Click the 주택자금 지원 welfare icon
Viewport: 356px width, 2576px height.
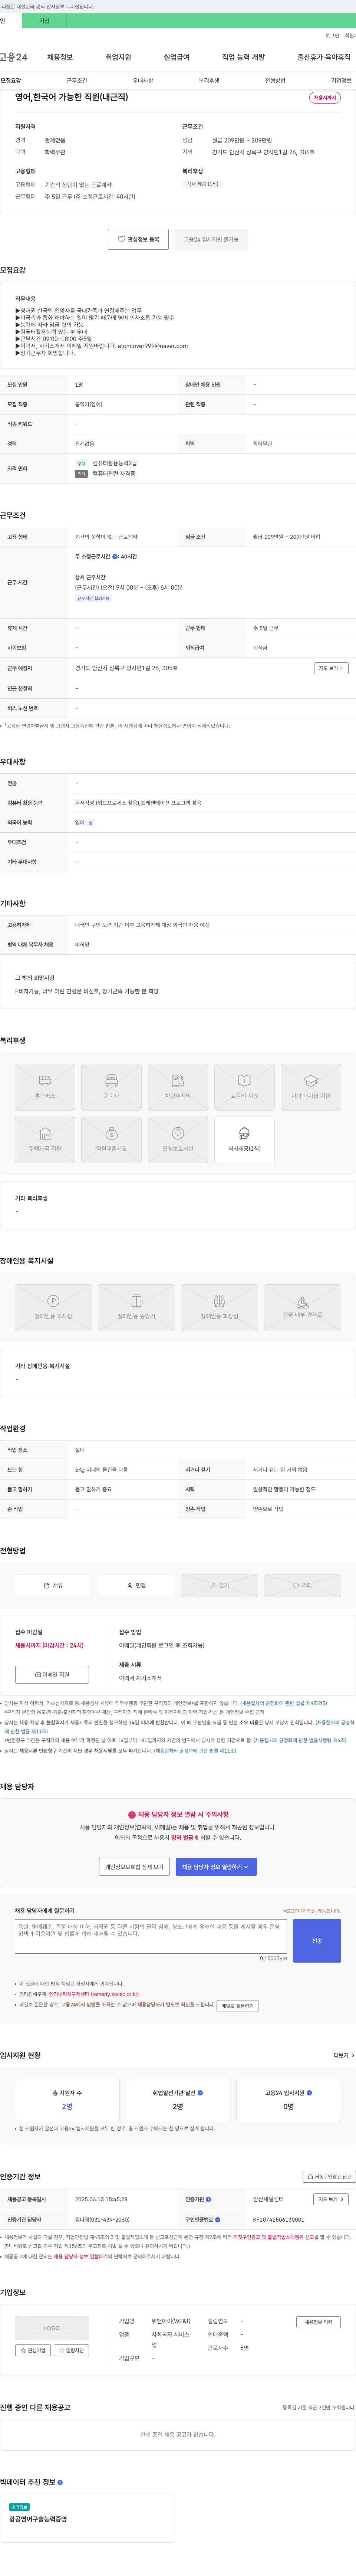45,1140
